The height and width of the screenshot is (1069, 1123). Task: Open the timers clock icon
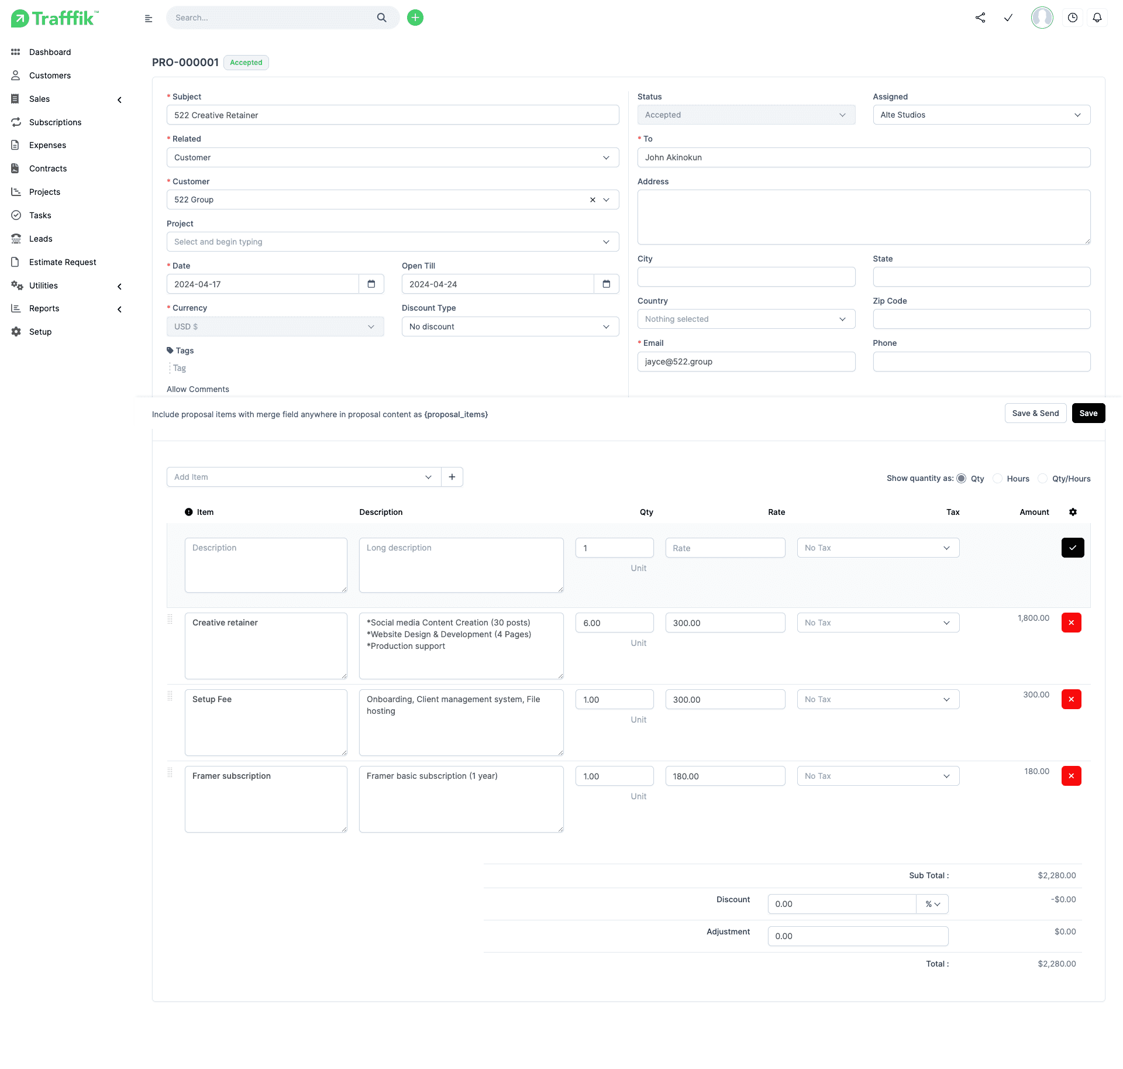point(1073,18)
